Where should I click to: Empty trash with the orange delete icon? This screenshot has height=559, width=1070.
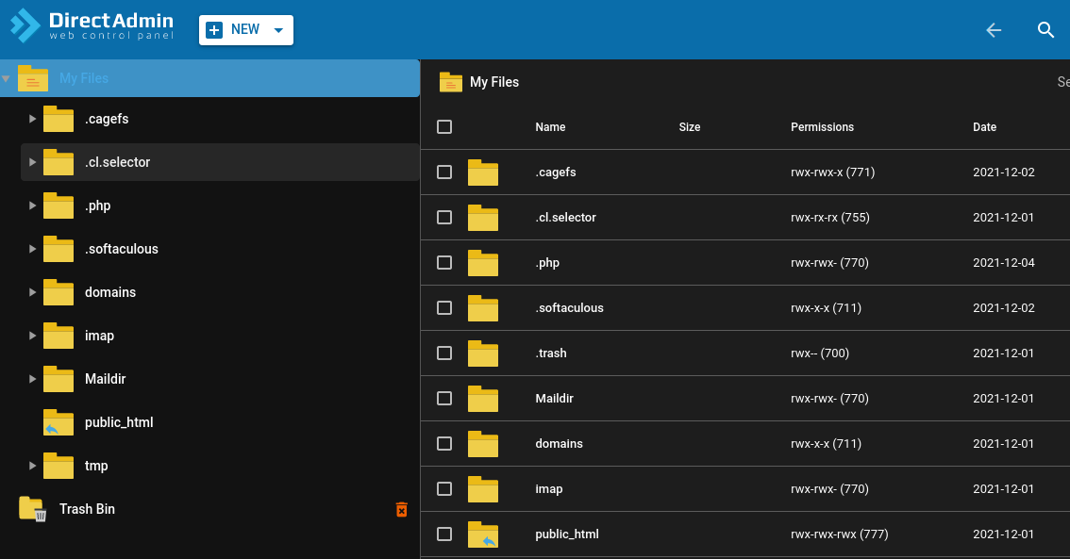click(402, 509)
